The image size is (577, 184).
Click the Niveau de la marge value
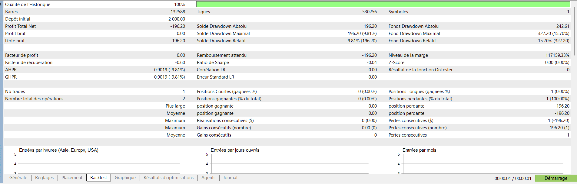(x=557, y=55)
